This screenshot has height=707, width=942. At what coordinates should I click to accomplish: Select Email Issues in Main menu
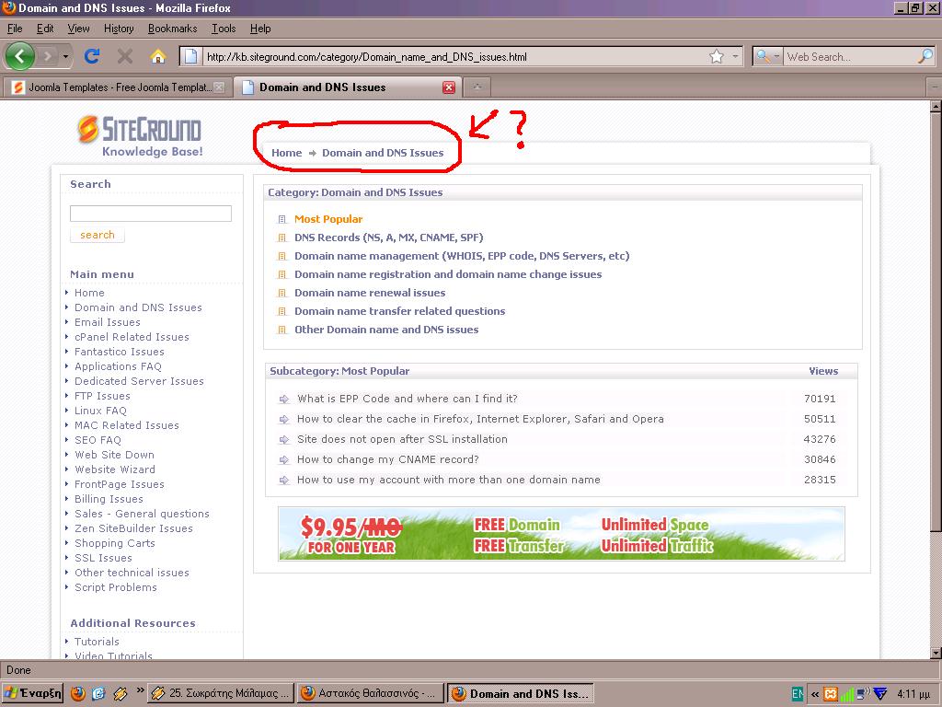click(108, 322)
